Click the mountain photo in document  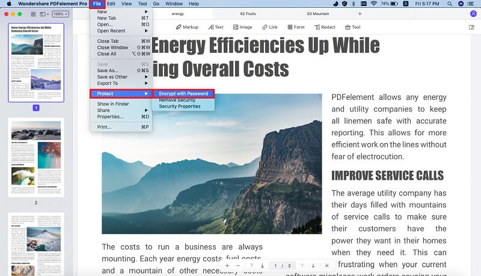[x=212, y=164]
